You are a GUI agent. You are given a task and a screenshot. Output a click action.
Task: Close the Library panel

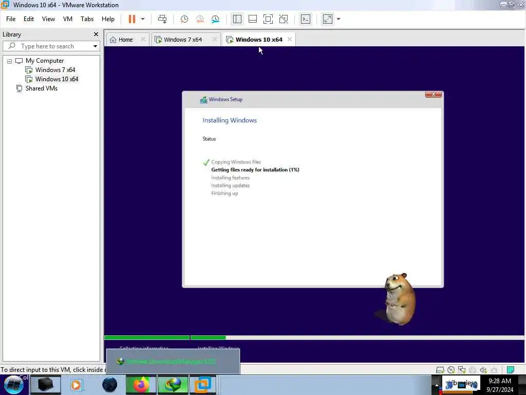tap(96, 34)
